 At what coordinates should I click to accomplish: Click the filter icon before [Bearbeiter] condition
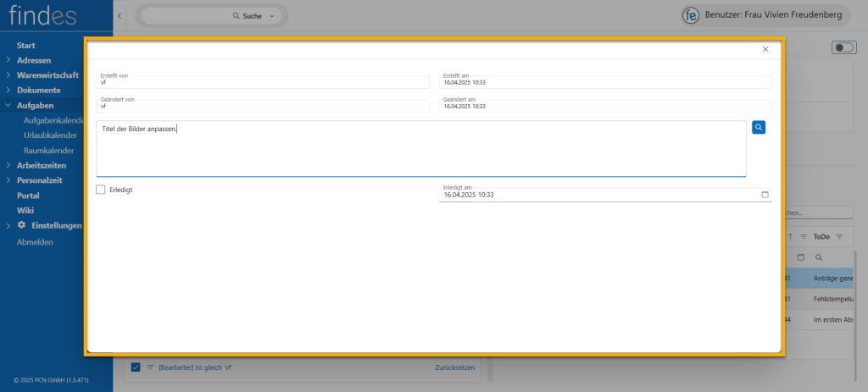click(x=150, y=367)
